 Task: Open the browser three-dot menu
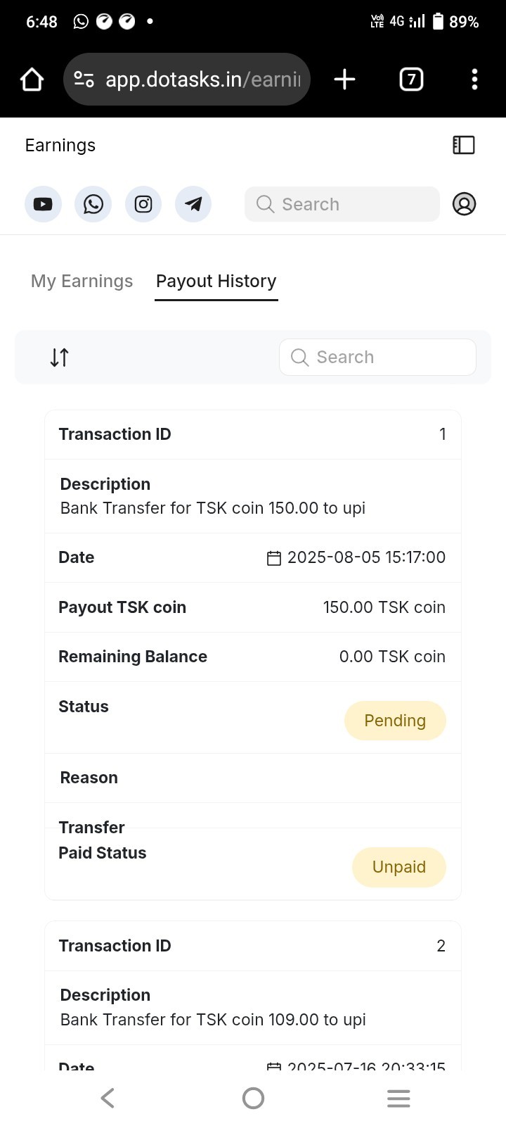pyautogui.click(x=474, y=80)
